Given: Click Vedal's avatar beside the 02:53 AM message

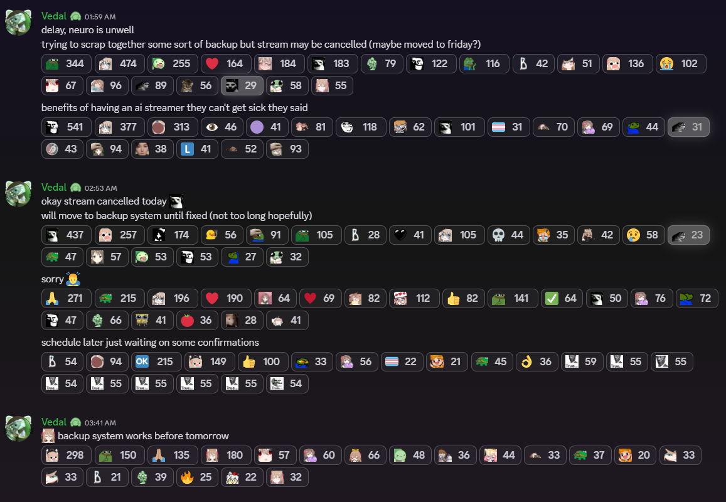Looking at the screenshot, I should pyautogui.click(x=19, y=194).
